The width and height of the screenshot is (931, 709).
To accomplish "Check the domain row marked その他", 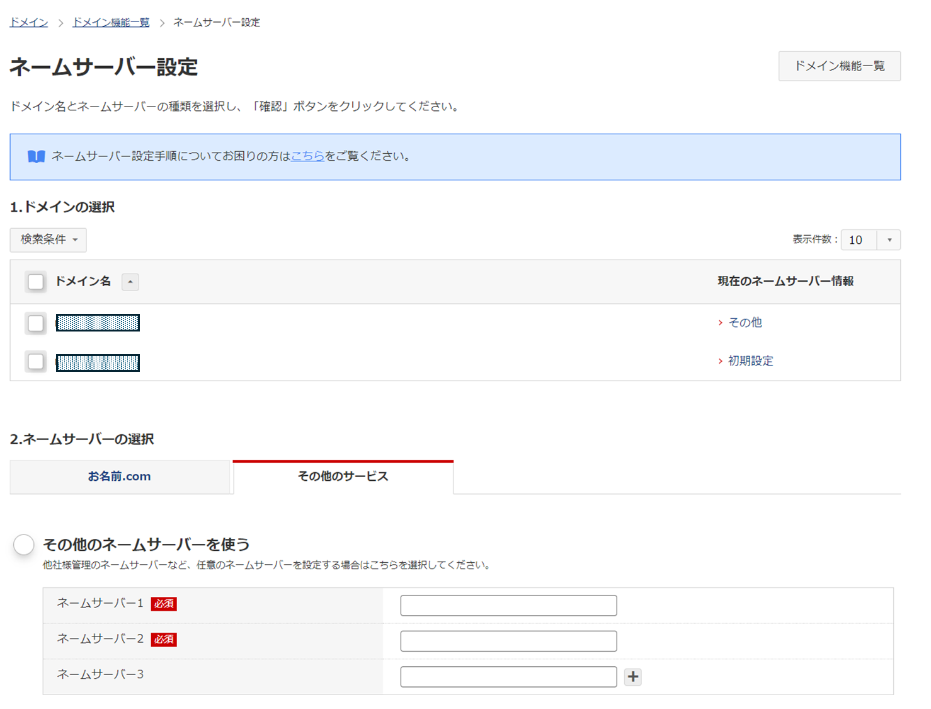I will (36, 323).
